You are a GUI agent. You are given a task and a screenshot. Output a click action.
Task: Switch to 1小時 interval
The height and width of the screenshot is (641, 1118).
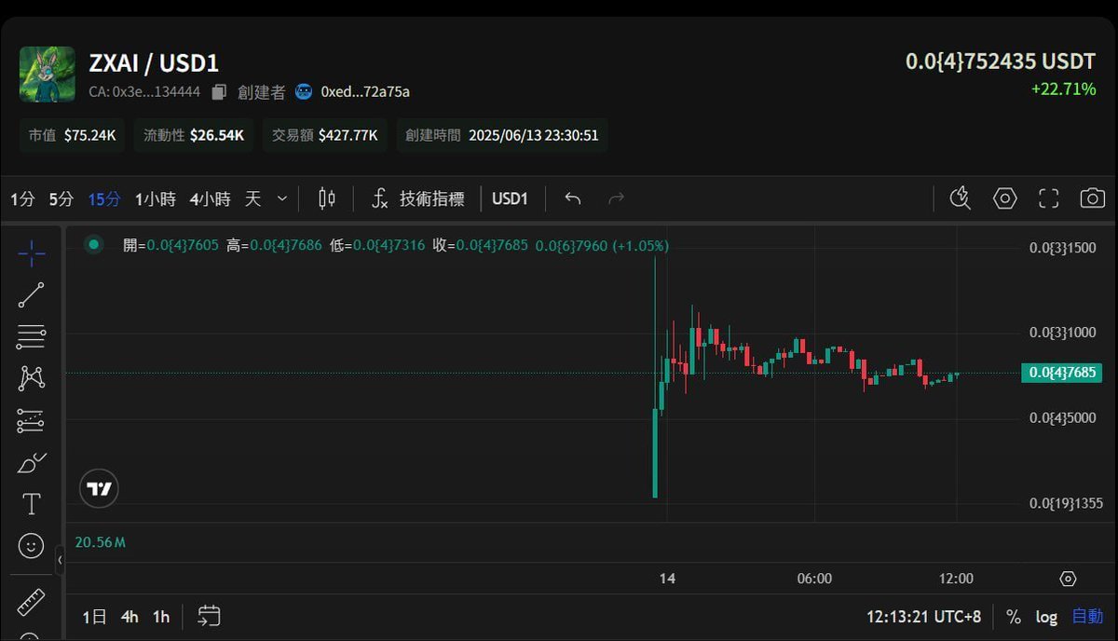coord(156,198)
